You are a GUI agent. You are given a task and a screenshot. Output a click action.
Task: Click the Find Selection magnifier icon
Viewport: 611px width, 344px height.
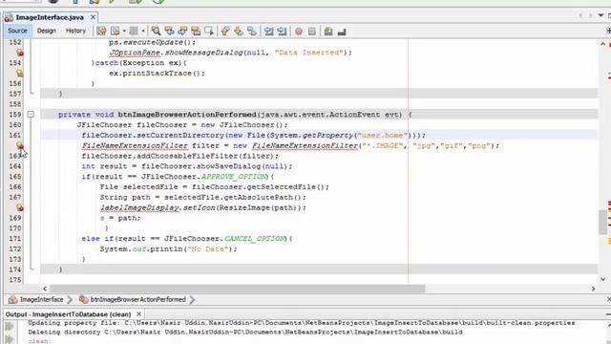click(x=156, y=31)
